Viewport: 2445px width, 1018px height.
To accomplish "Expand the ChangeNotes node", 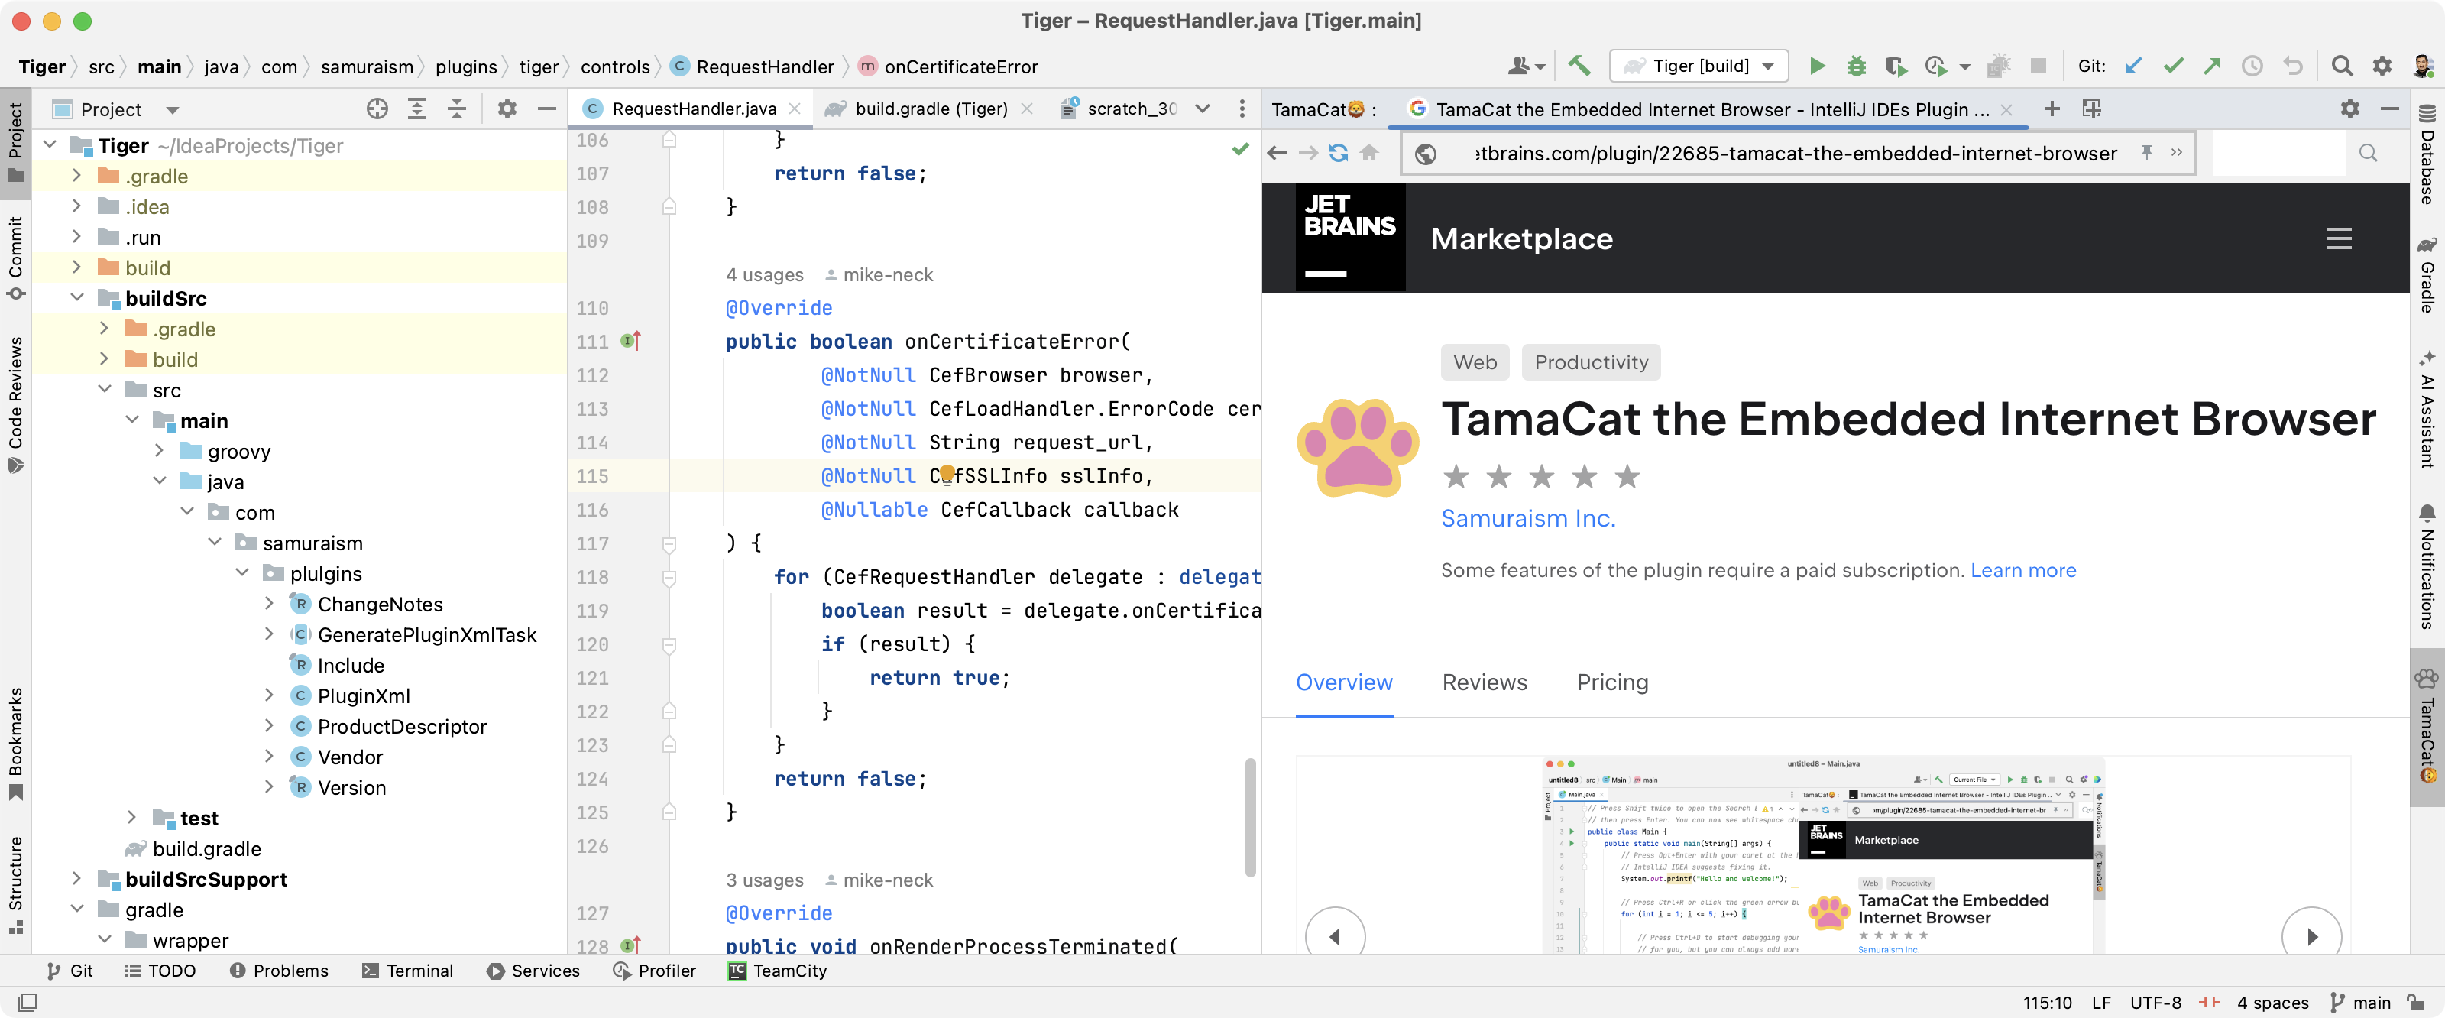I will 269,603.
